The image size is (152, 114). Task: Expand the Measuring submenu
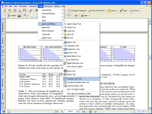[x=51, y=28]
